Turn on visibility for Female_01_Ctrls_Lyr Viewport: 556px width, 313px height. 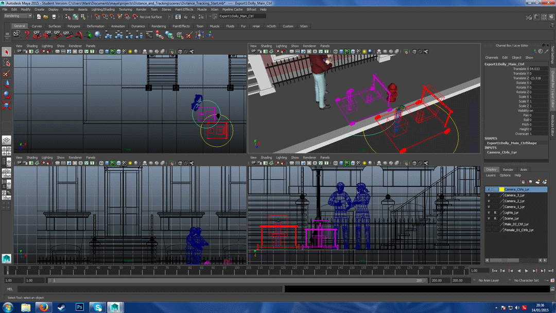point(489,230)
